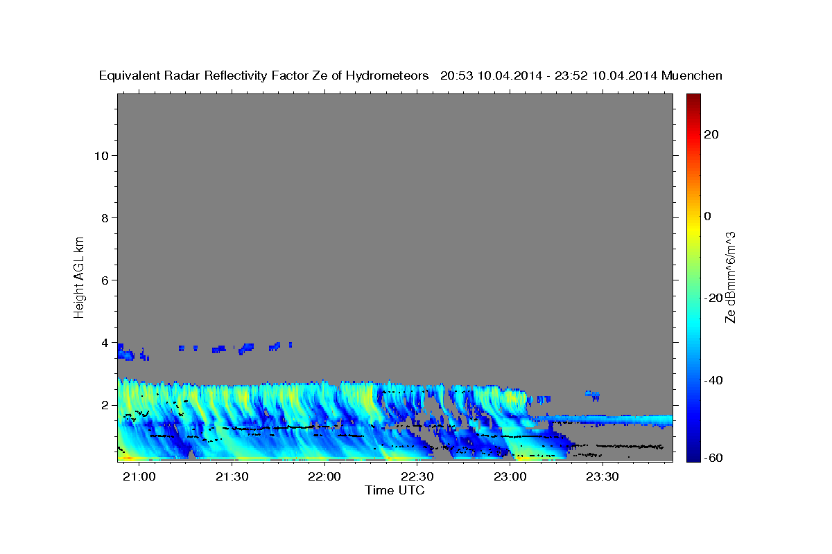Viewport: 832px width, 554px height.
Task: Click the colorbar label '0'
Action: [x=707, y=216]
